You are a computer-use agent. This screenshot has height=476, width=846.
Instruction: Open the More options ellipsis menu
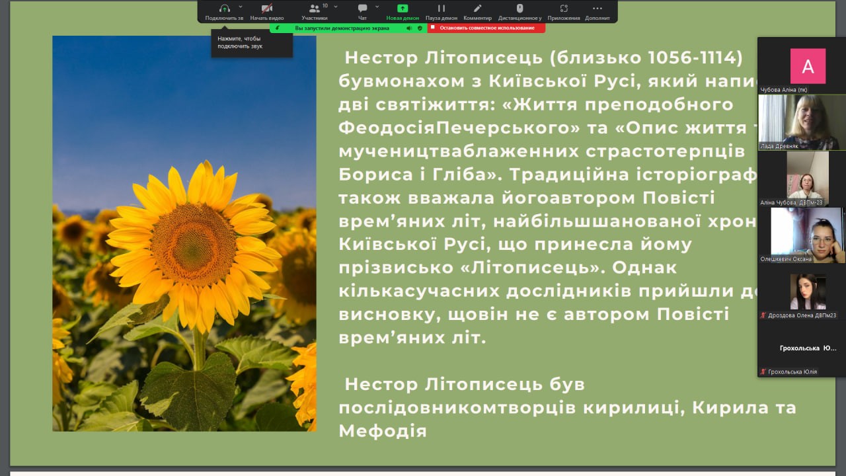point(597,9)
